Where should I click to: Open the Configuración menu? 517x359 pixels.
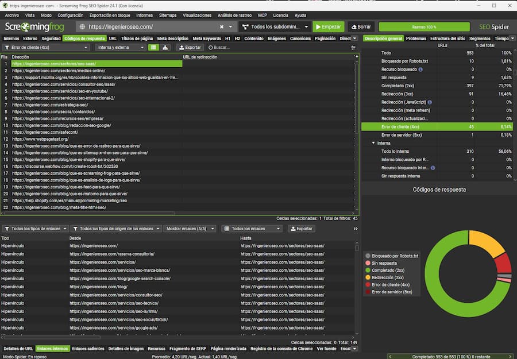point(70,15)
